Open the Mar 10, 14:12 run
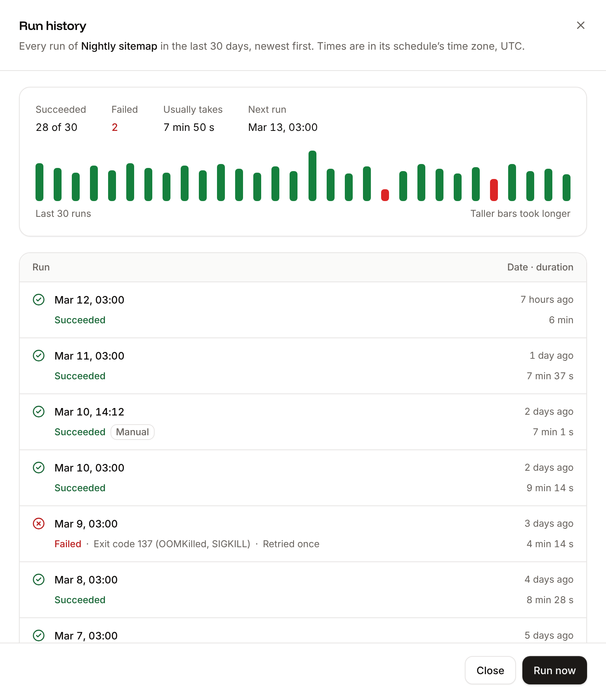606x697 pixels. [303, 422]
